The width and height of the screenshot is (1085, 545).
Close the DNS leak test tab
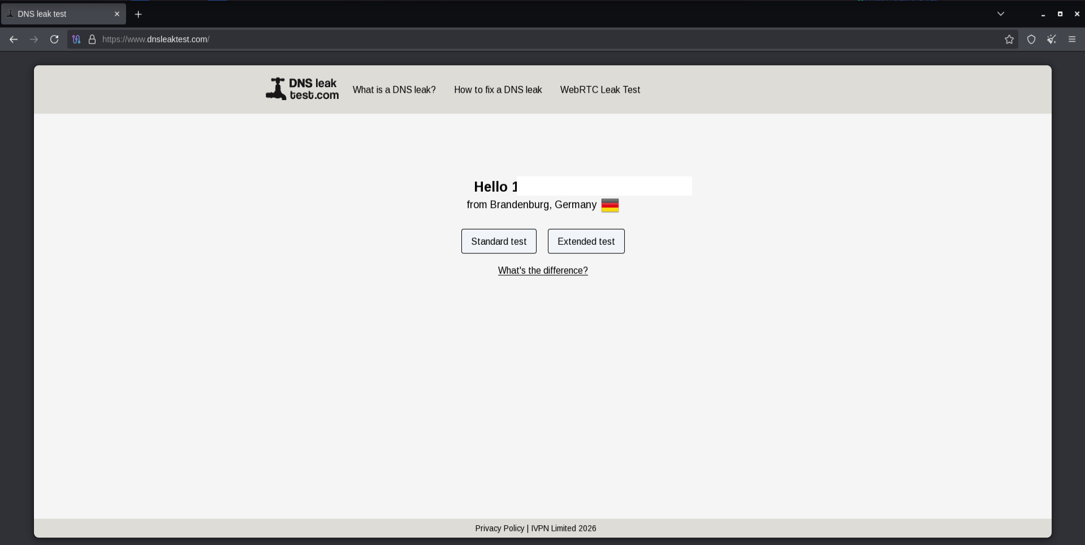coord(117,14)
